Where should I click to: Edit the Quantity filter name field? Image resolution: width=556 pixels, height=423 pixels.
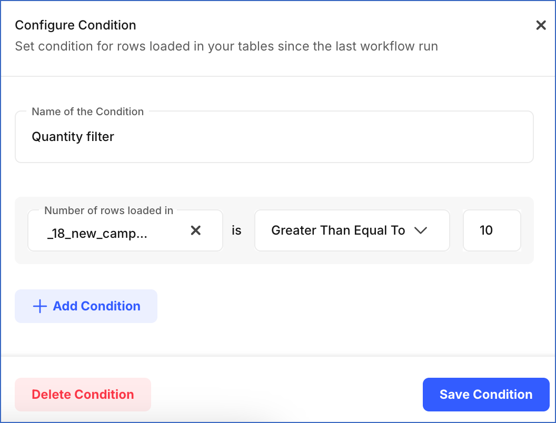[x=274, y=136]
